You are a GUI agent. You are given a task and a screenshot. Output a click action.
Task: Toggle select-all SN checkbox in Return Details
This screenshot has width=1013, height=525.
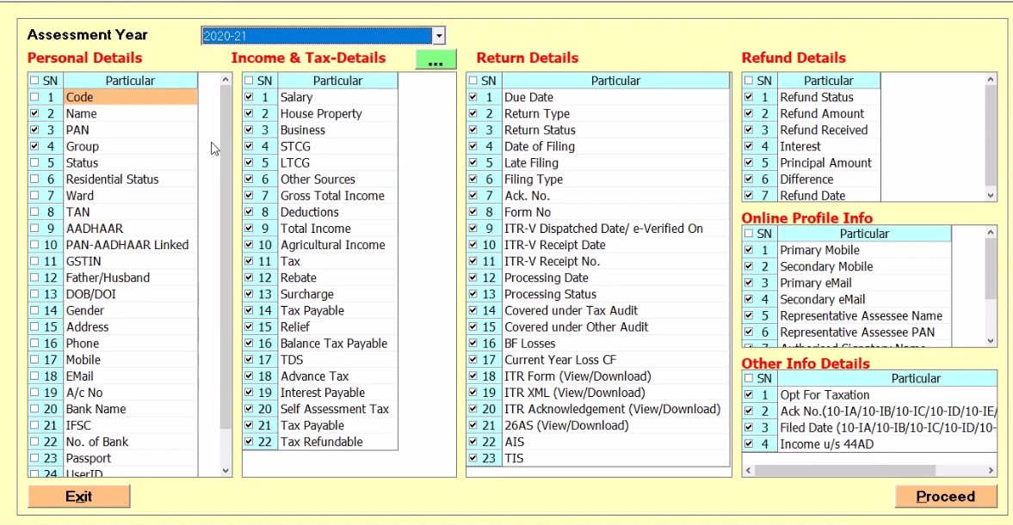click(473, 81)
